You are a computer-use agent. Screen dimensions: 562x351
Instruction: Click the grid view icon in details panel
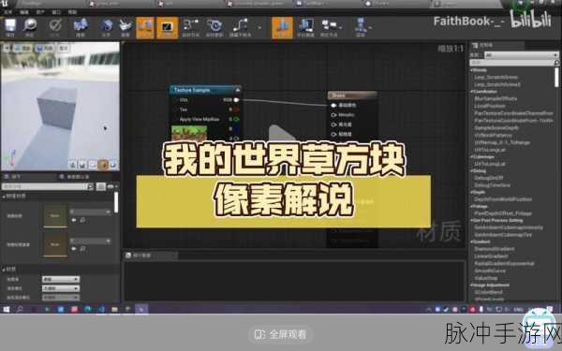[101, 186]
